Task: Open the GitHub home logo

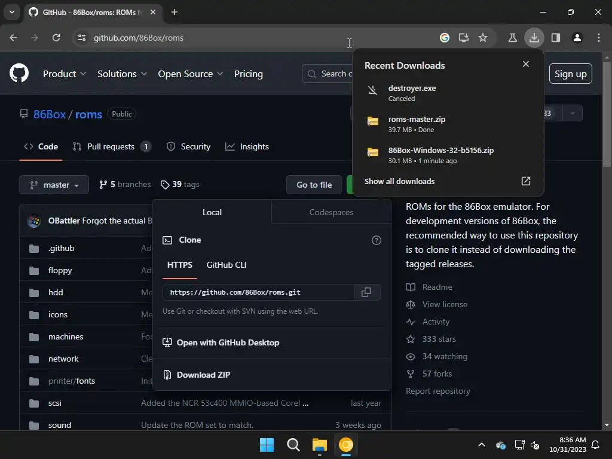Action: [19, 74]
